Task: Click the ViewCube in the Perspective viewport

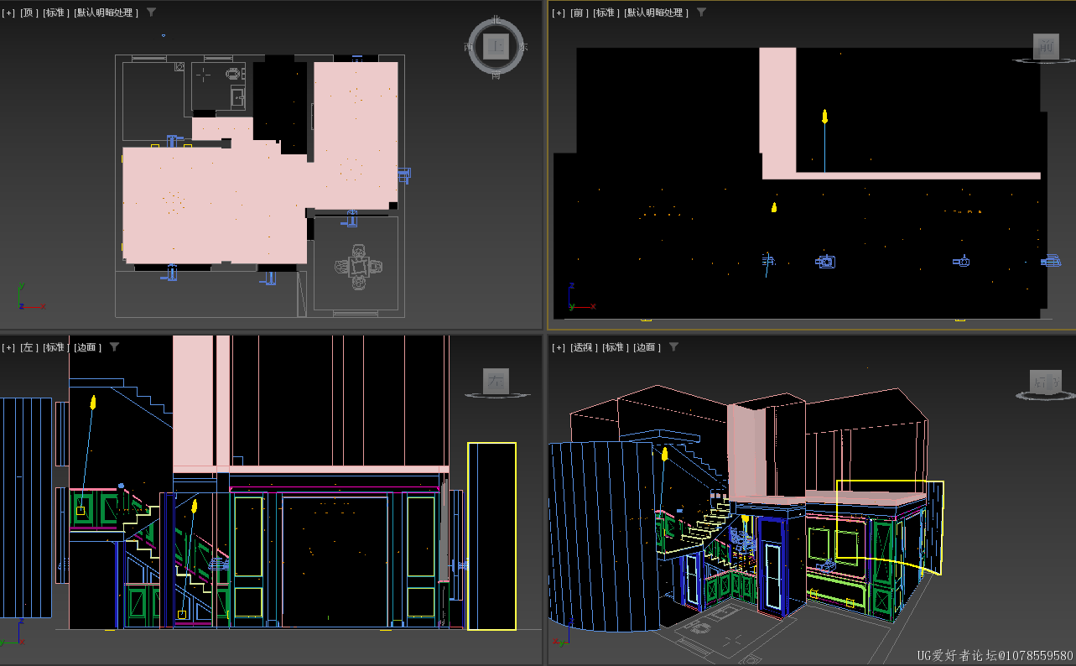Action: tap(1045, 382)
